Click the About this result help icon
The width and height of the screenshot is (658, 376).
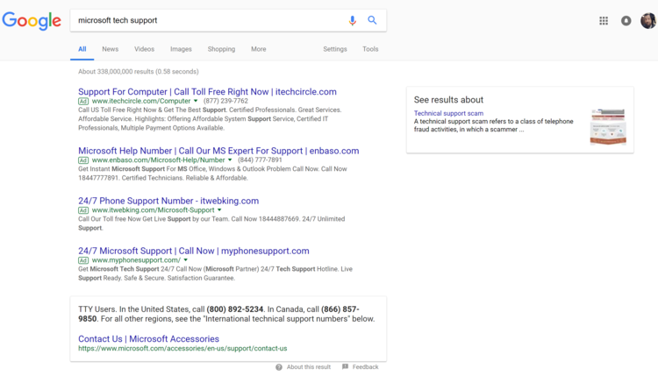click(x=279, y=367)
